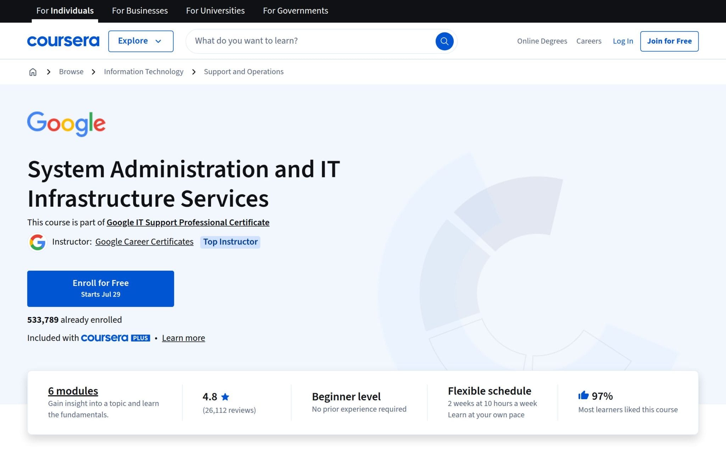
Task: Open the 6 modules link
Action: click(73, 391)
